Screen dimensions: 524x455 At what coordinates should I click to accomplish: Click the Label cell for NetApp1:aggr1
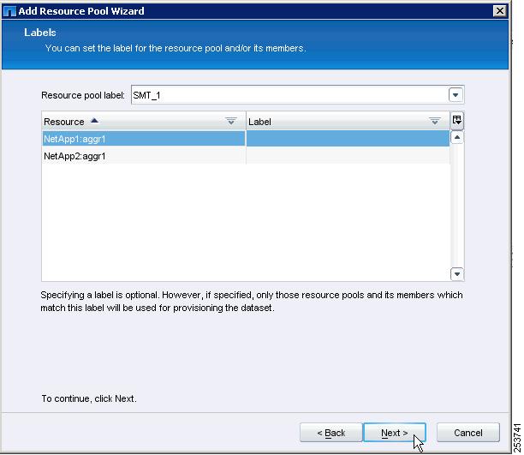click(348, 139)
